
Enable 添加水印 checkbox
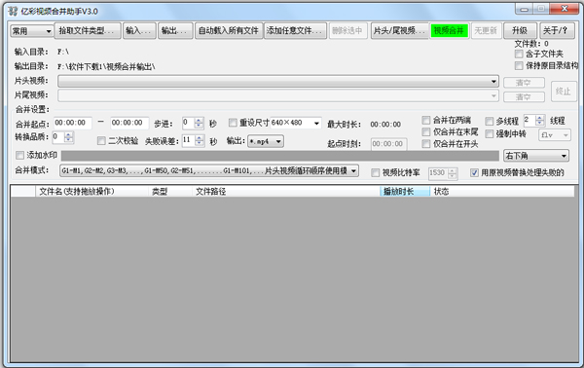19,155
